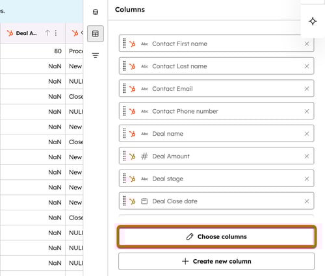The image size is (325, 276).
Task: Click the calendar type icon on Deal Close date
Action: (144, 201)
